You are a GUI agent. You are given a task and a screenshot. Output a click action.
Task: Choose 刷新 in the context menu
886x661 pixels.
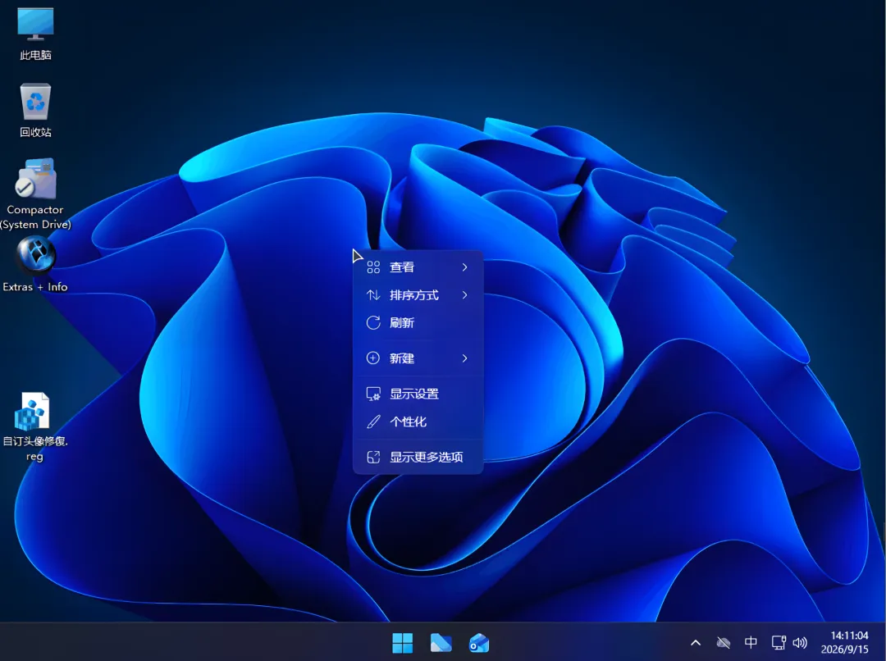418,322
